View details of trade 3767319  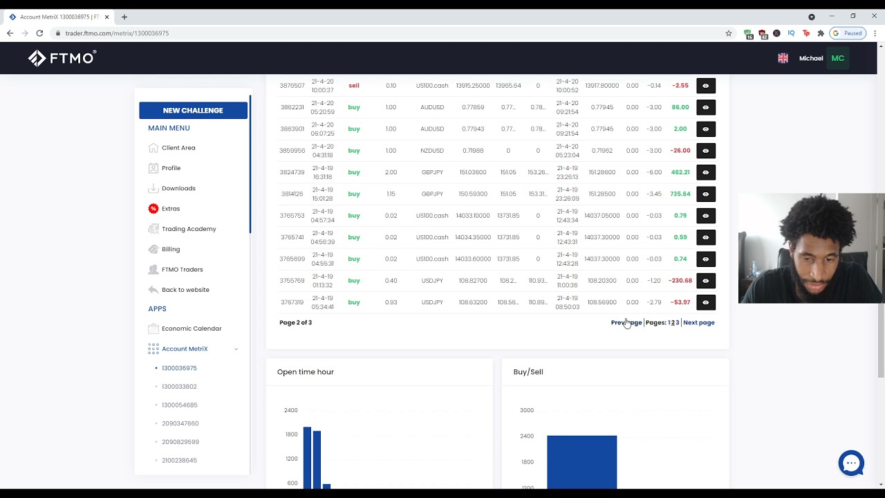[705, 302]
